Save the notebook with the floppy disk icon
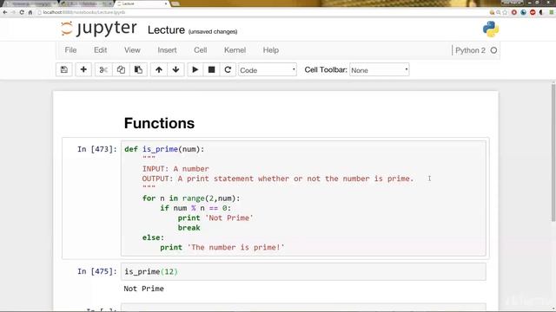The width and height of the screenshot is (556, 312). [x=64, y=69]
